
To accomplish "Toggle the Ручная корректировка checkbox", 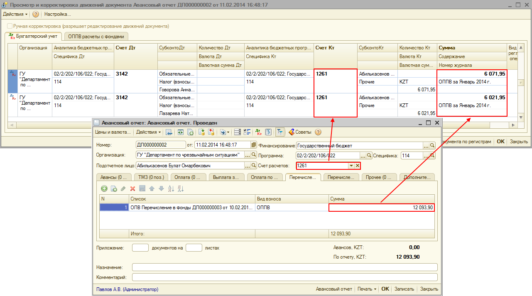I will click(x=10, y=26).
